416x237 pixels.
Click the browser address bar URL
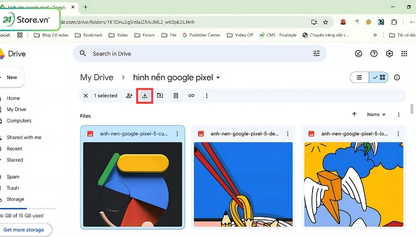pos(127,22)
